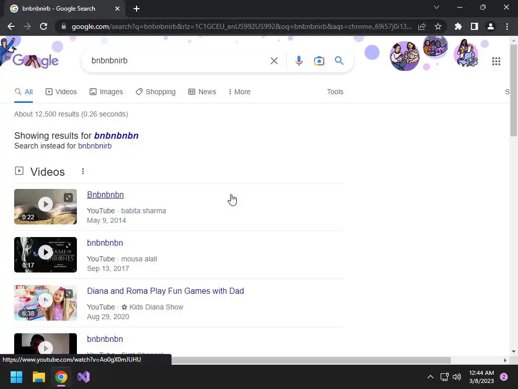This screenshot has width=518, height=389.
Task: Click the padlock site info icon
Action: [64, 26]
